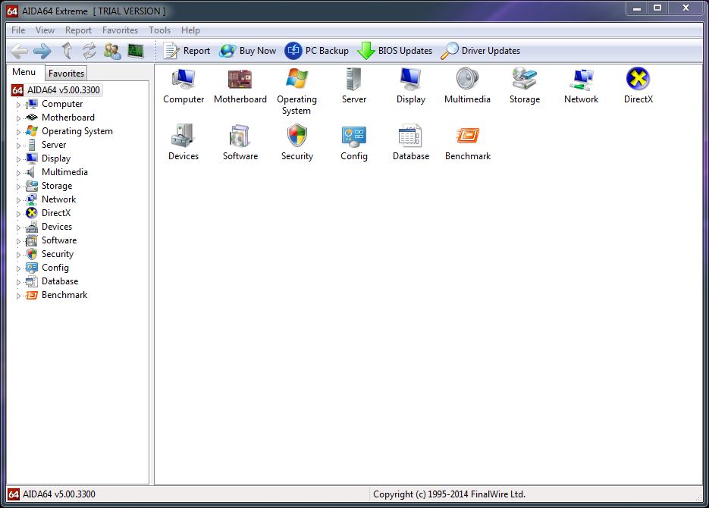Image resolution: width=709 pixels, height=508 pixels.
Task: Expand the Computer tree node
Action: tap(18, 105)
